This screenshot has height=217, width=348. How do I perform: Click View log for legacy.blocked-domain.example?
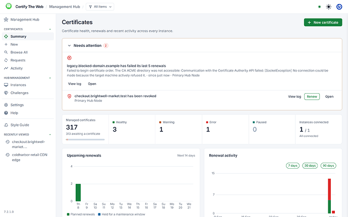click(75, 84)
